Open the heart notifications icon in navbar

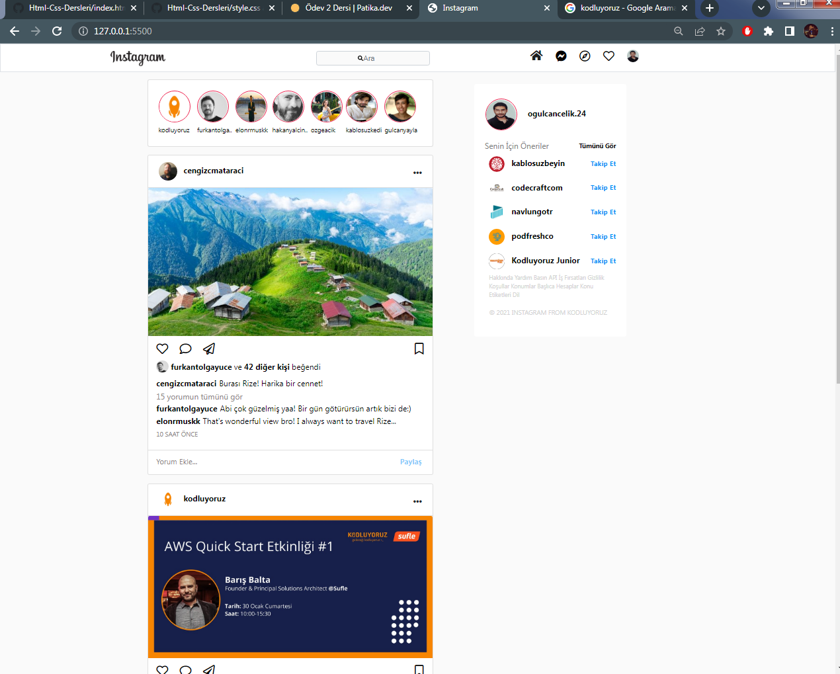(609, 56)
